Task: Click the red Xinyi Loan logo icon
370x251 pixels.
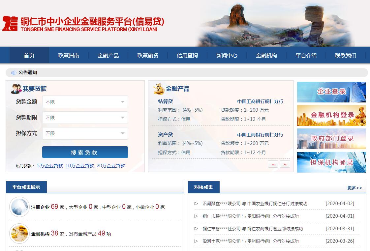Action: click(10, 23)
